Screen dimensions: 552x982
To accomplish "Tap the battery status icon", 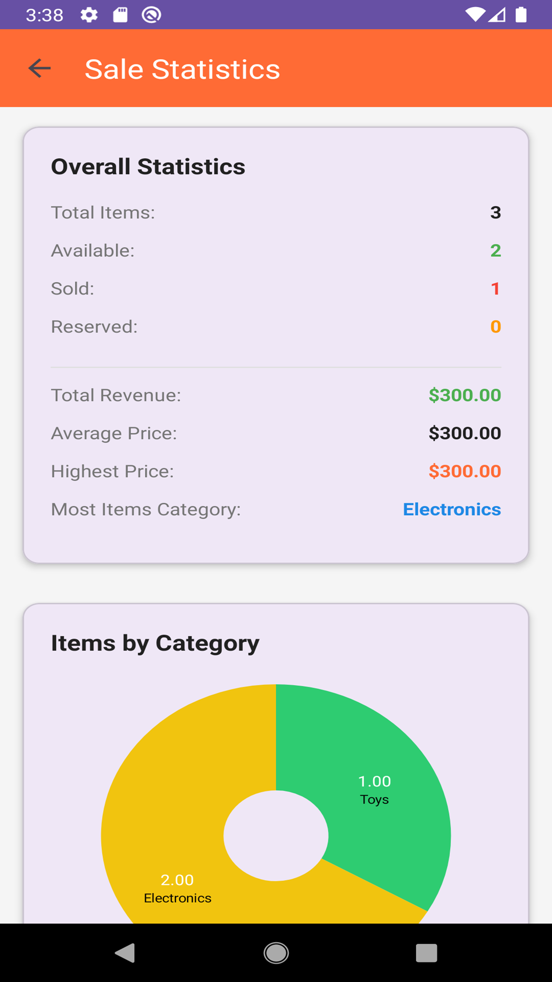I will click(x=521, y=15).
